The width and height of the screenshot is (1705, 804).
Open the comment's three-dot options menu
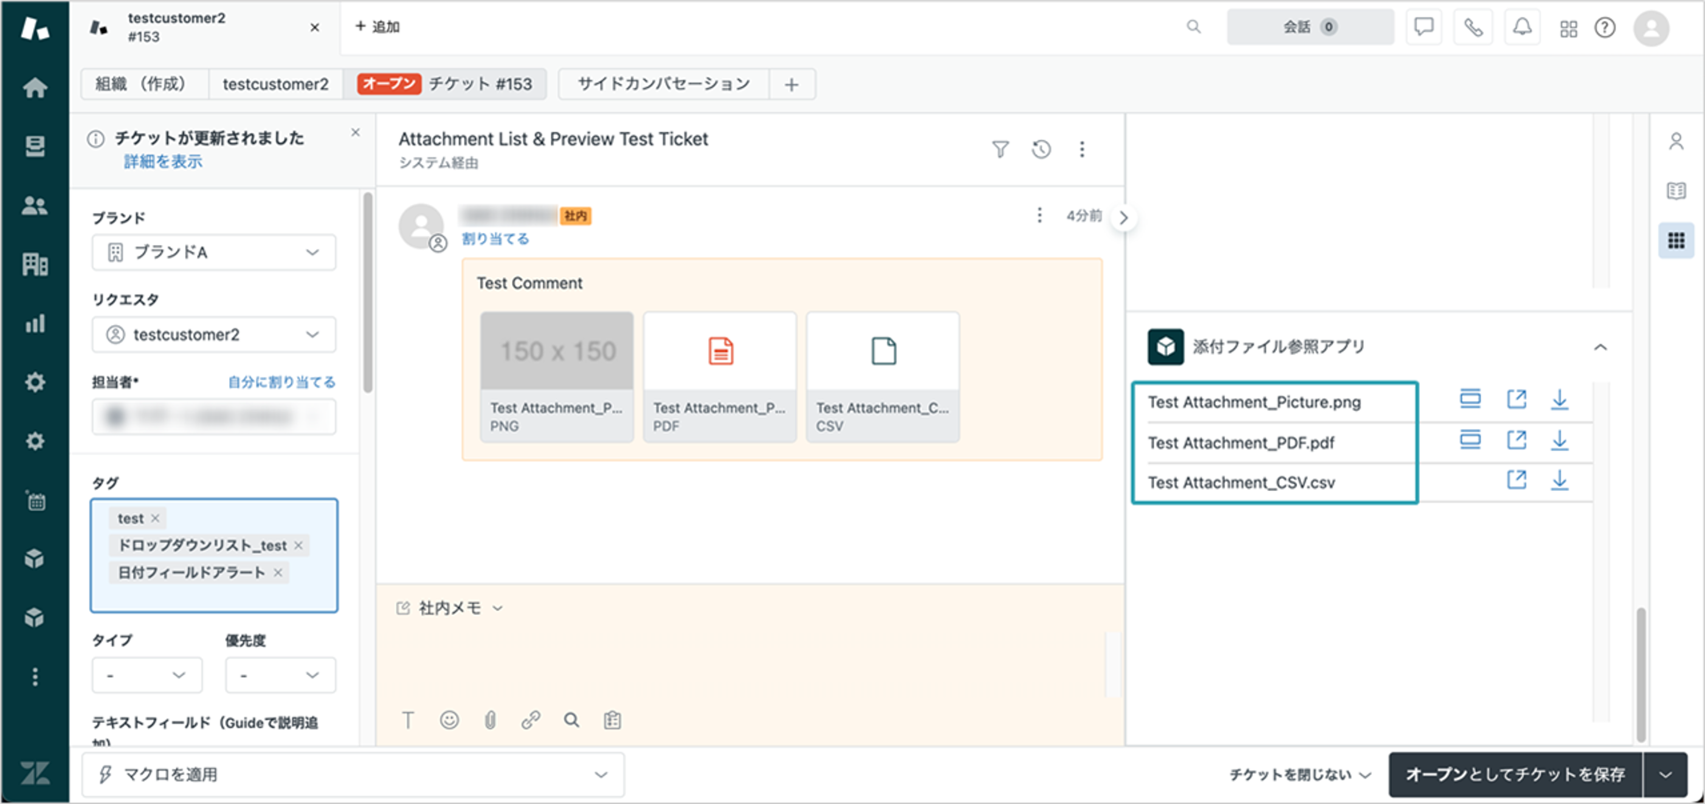(x=1039, y=215)
